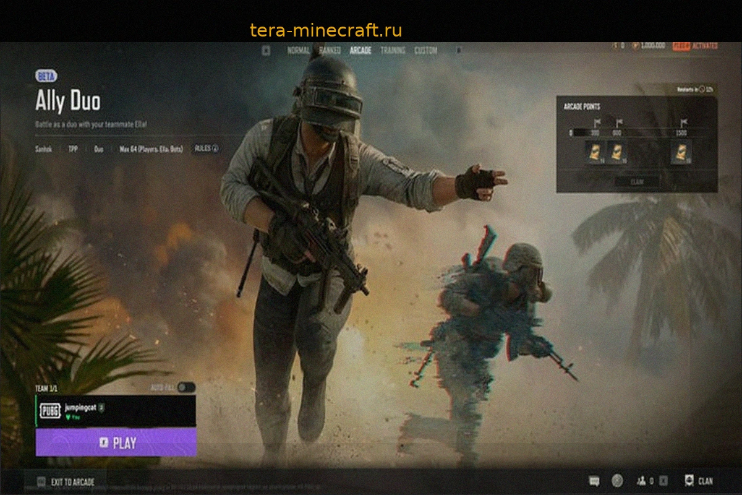Open the chat icon in bottom bar
742x495 pixels.
point(594,481)
